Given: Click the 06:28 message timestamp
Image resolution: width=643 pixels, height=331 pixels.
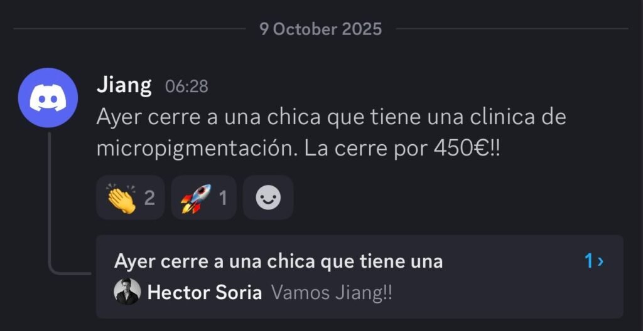Looking at the screenshot, I should point(186,87).
